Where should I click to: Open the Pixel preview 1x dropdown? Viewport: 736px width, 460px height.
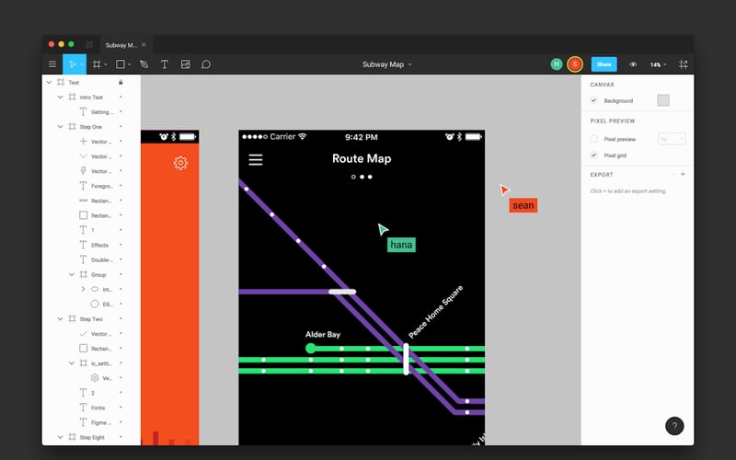point(672,139)
